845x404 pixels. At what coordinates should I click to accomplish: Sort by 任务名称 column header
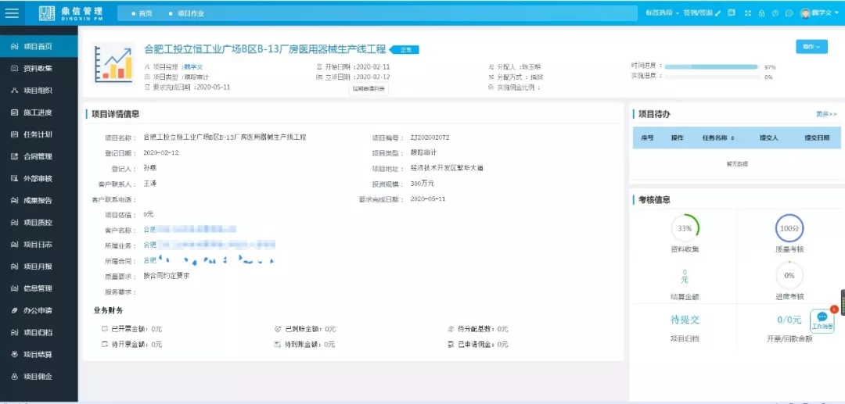(717, 138)
